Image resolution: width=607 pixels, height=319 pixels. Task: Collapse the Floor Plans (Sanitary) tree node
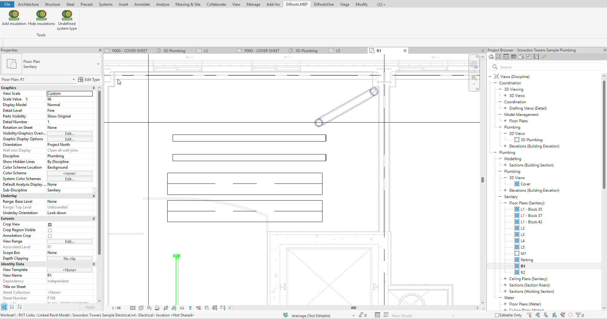[505, 203]
